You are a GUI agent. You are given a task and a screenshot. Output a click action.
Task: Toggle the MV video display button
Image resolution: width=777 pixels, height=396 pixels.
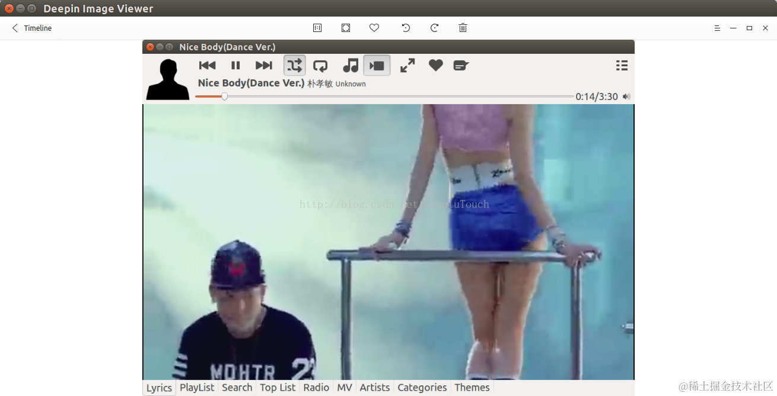point(377,65)
